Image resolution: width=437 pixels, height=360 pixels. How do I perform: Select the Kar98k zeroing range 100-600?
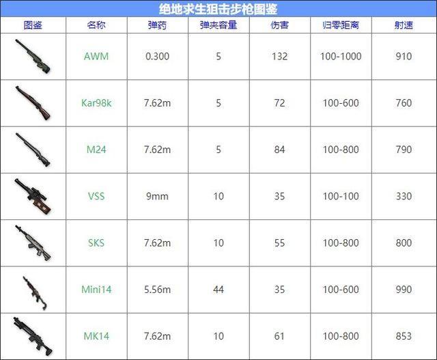[341, 103]
